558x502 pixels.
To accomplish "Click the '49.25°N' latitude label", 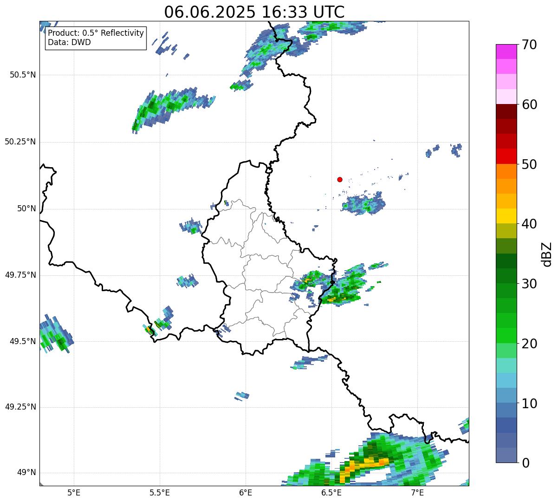I will pyautogui.click(x=20, y=407).
